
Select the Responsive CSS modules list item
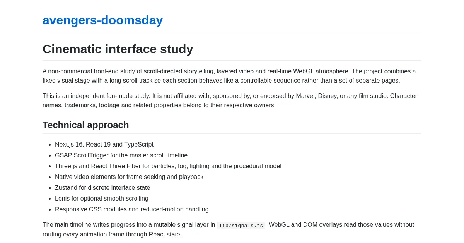pyautogui.click(x=131, y=209)
